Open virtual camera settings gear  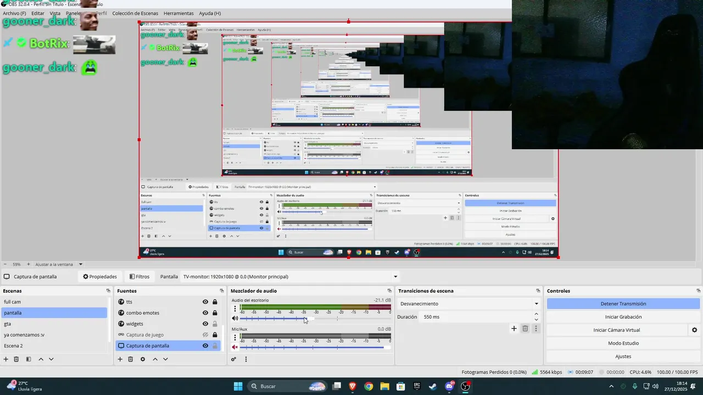tap(694, 330)
